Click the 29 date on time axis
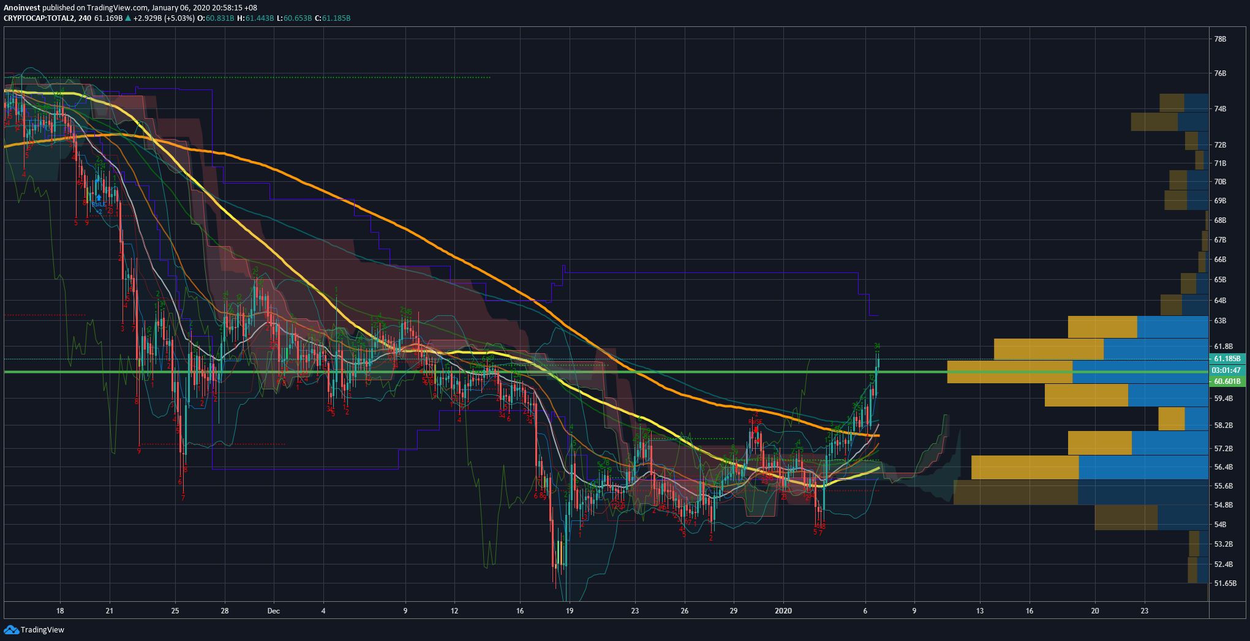 pyautogui.click(x=734, y=611)
